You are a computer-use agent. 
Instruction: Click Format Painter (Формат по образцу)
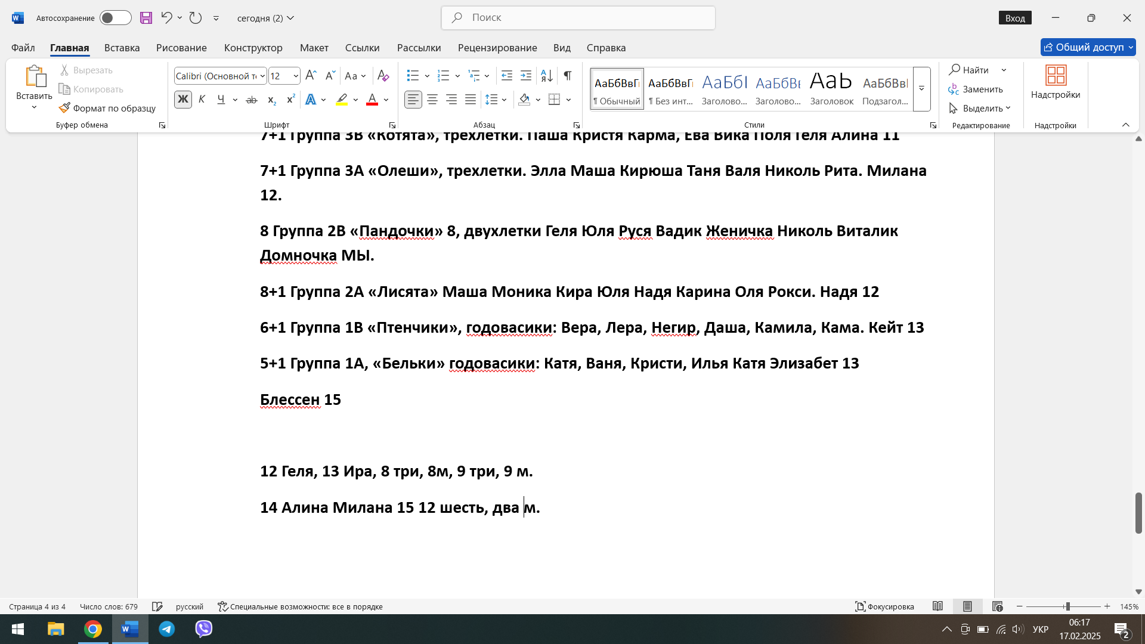click(107, 108)
